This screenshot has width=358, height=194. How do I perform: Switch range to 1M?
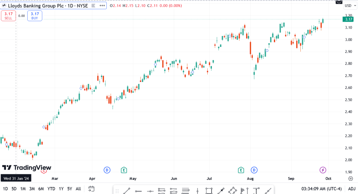coord(23,189)
